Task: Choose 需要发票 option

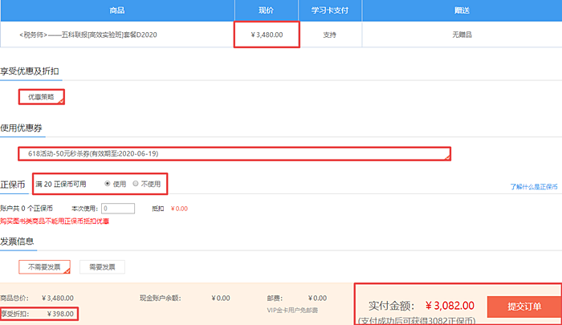Action: pyautogui.click(x=102, y=267)
